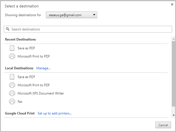Click the document icon for Save as PDF under Local Destinations
This screenshot has width=176, height=132.
tap(12, 77)
